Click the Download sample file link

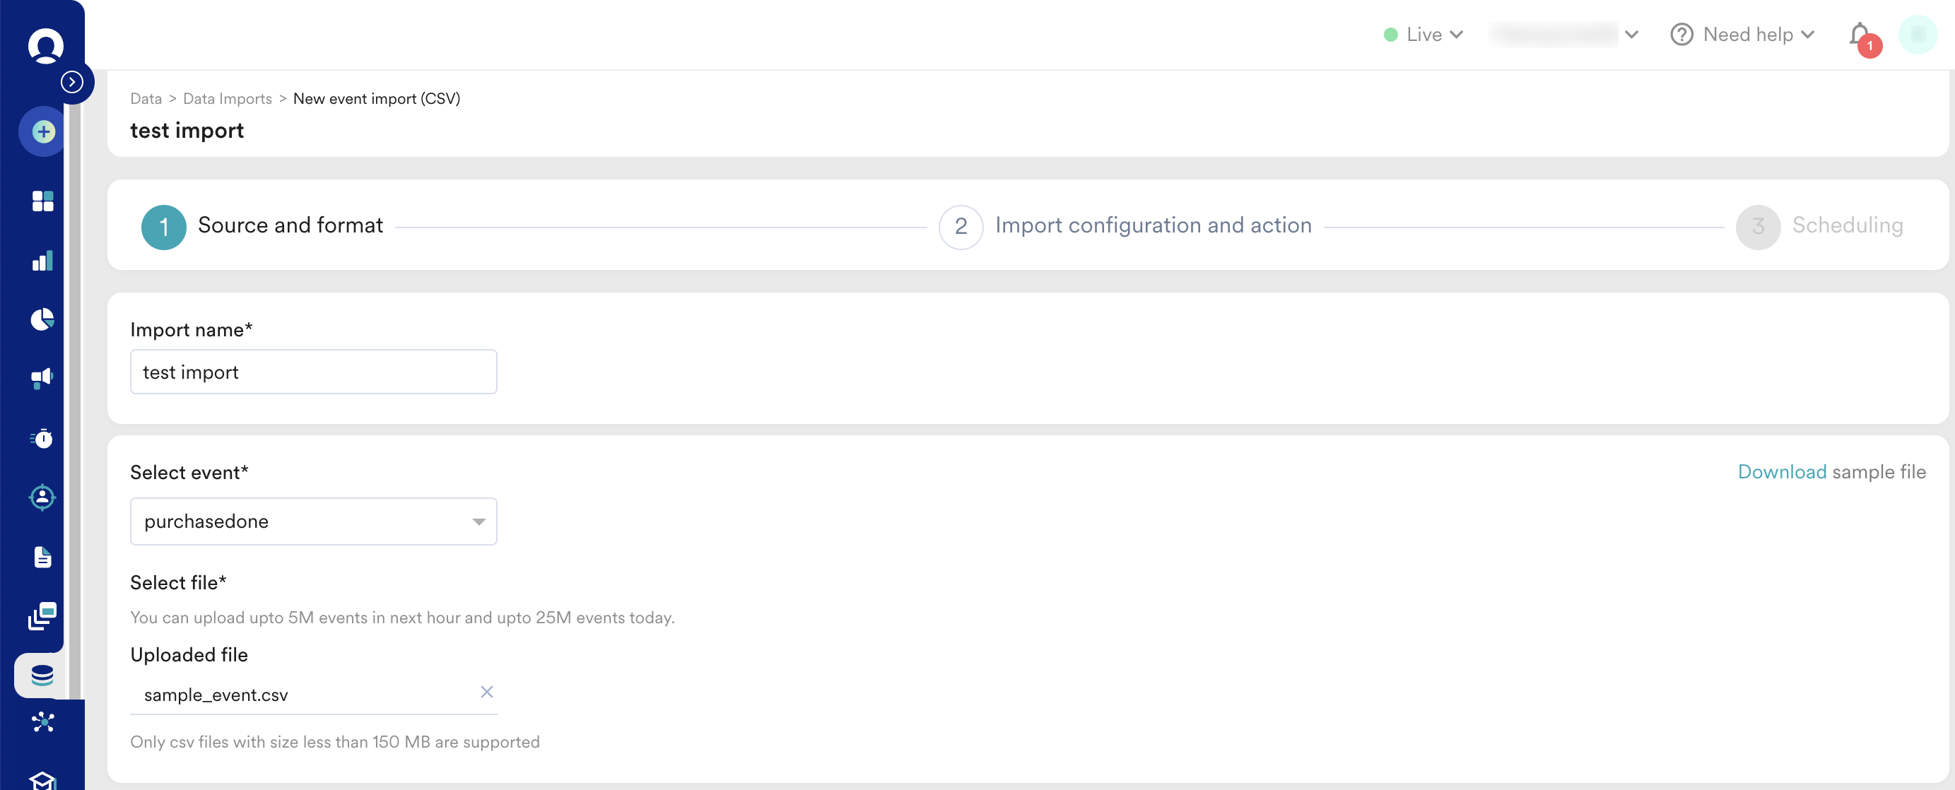(x=1781, y=472)
